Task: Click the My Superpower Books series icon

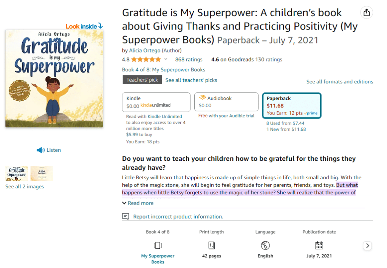Action: coord(158,245)
